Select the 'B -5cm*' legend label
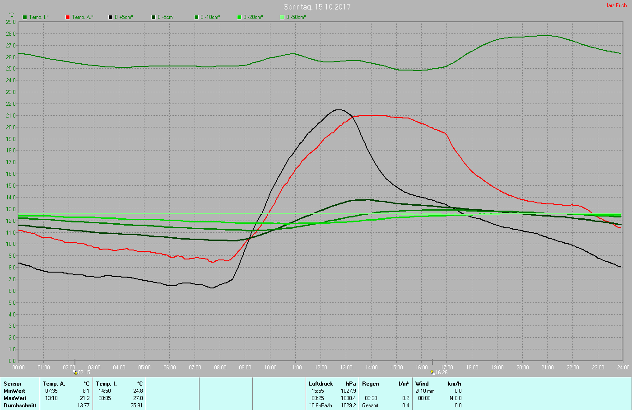This screenshot has height=410, width=632. [166, 17]
